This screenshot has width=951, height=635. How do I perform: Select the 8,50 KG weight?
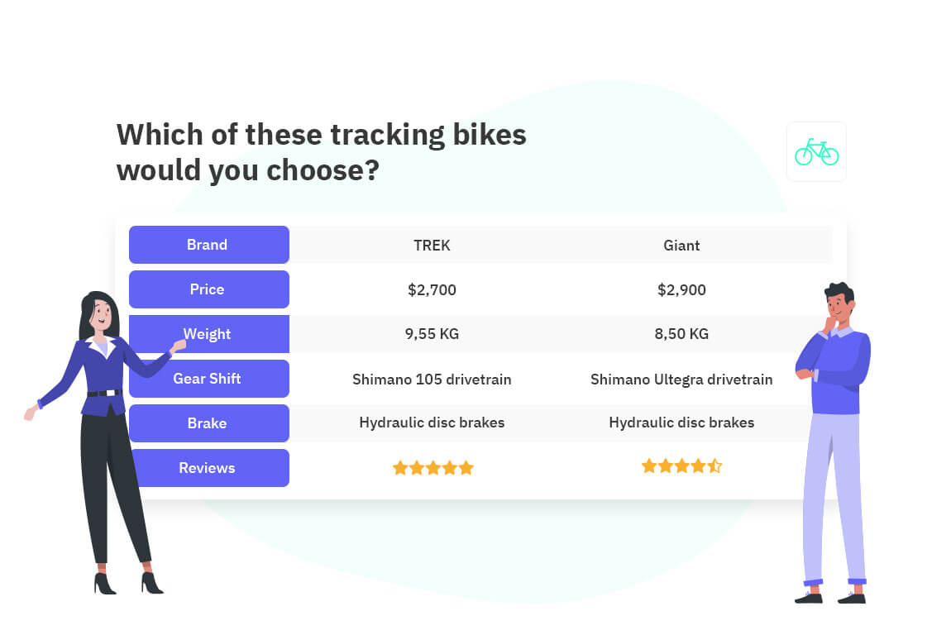coord(681,334)
